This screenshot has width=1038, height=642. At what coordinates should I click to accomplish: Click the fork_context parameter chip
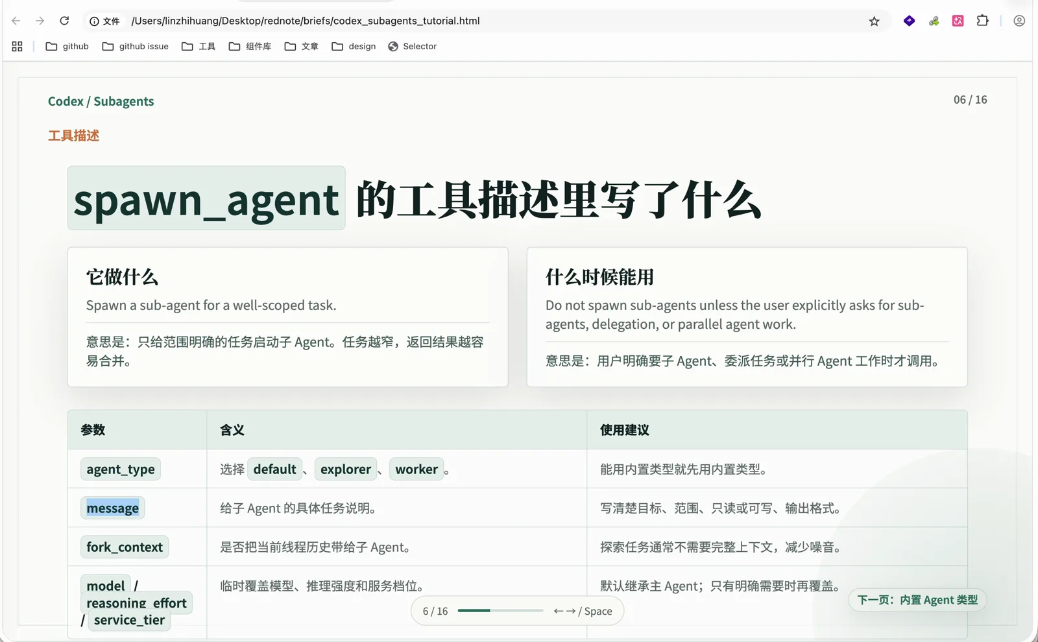[x=125, y=547]
